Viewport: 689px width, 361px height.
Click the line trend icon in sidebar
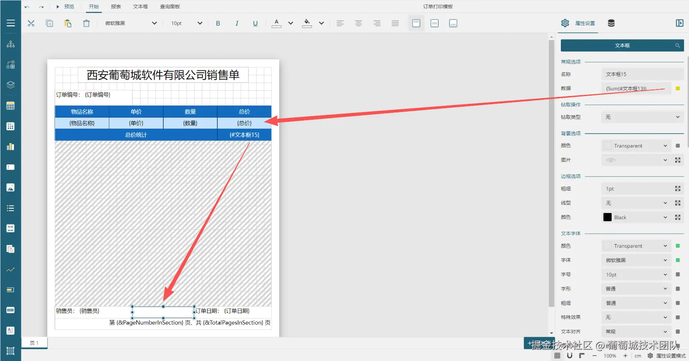[x=11, y=269]
